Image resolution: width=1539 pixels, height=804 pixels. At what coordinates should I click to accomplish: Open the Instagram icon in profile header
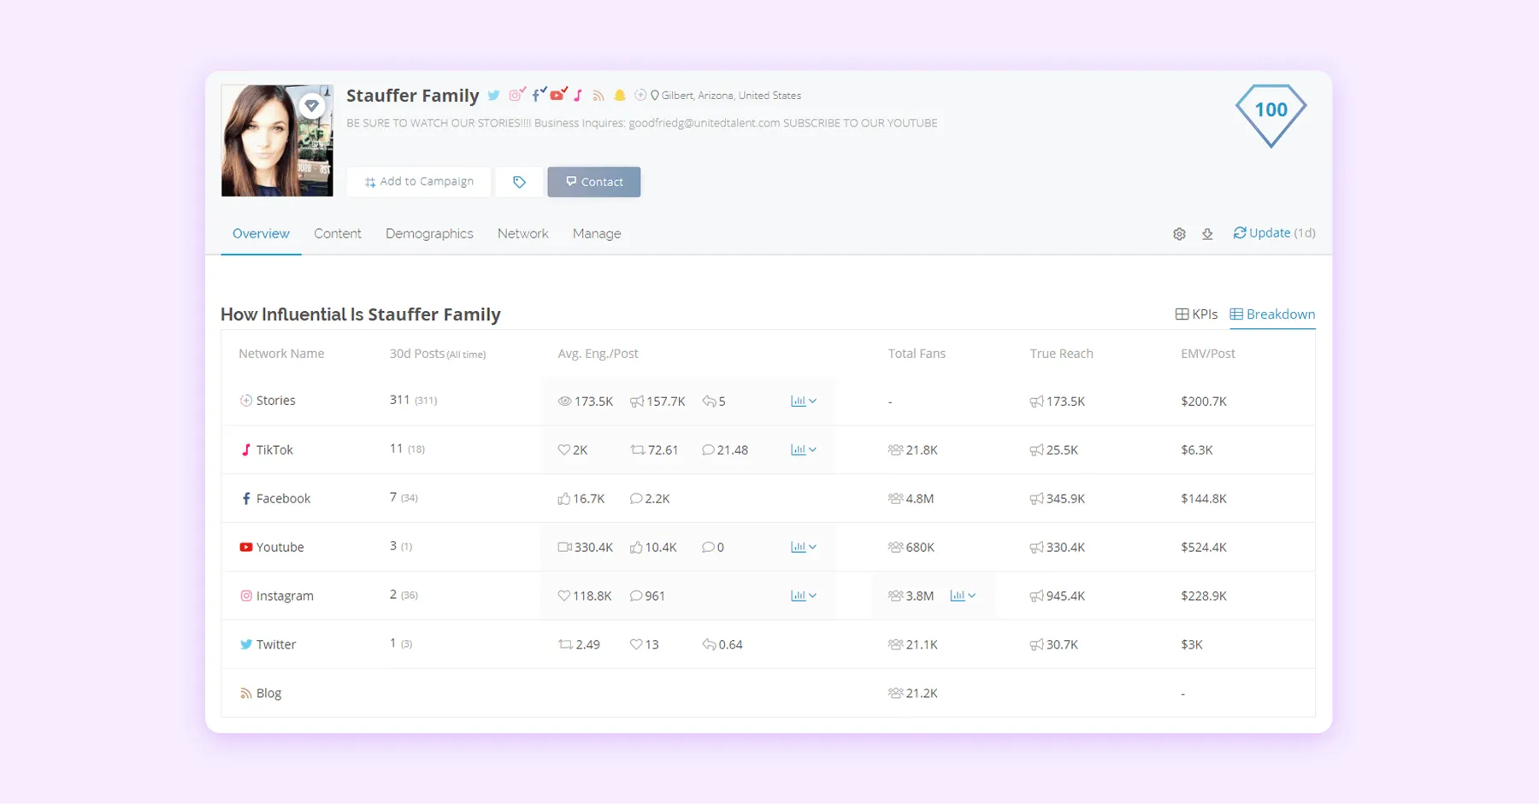point(516,95)
